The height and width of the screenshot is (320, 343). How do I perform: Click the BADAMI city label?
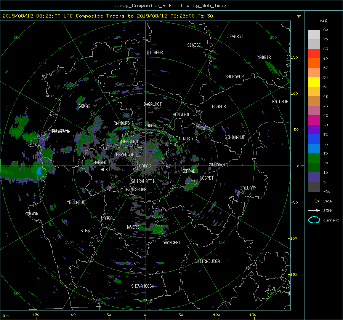pos(151,126)
